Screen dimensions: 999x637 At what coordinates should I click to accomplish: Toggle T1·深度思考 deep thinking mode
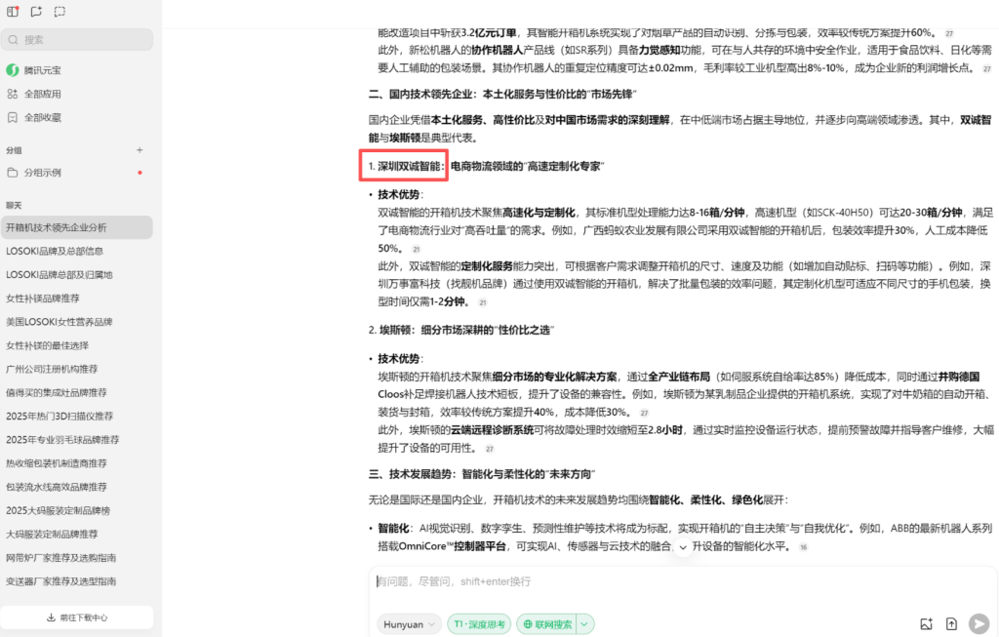(478, 624)
